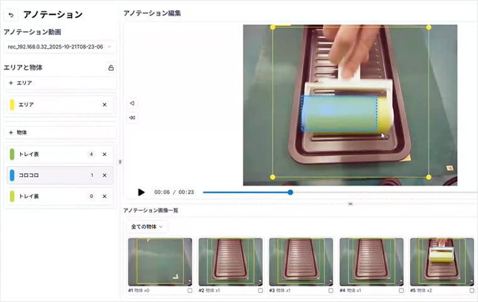Check the checkbox for image #3

point(331,291)
